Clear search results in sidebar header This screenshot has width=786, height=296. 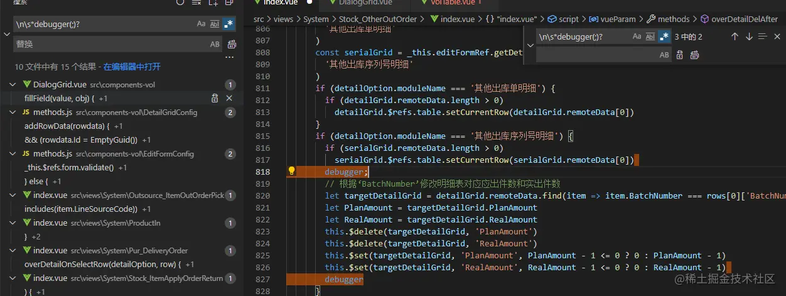point(197,3)
